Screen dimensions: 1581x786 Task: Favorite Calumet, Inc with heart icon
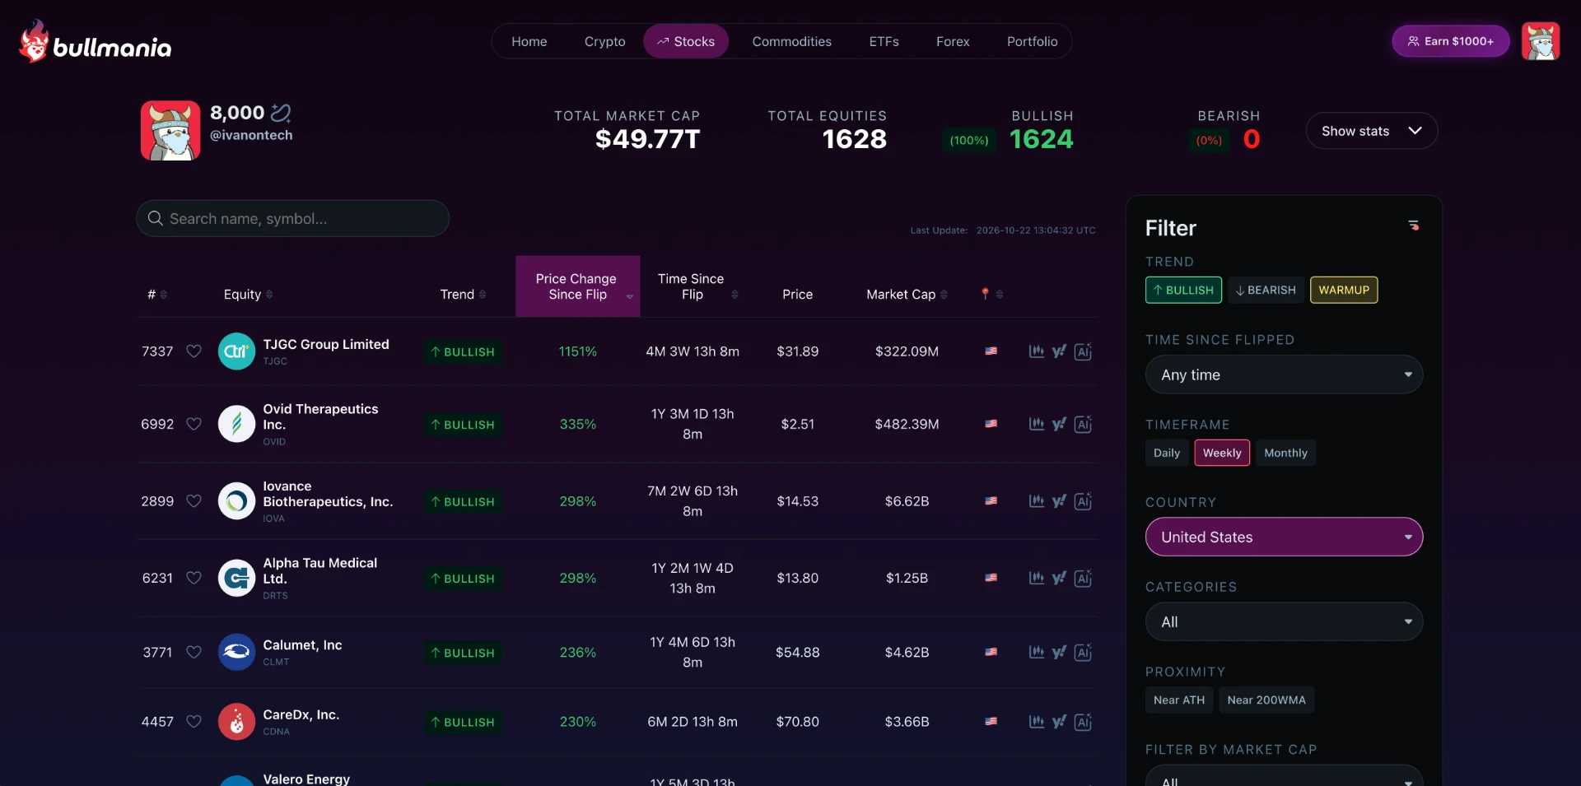(x=194, y=652)
